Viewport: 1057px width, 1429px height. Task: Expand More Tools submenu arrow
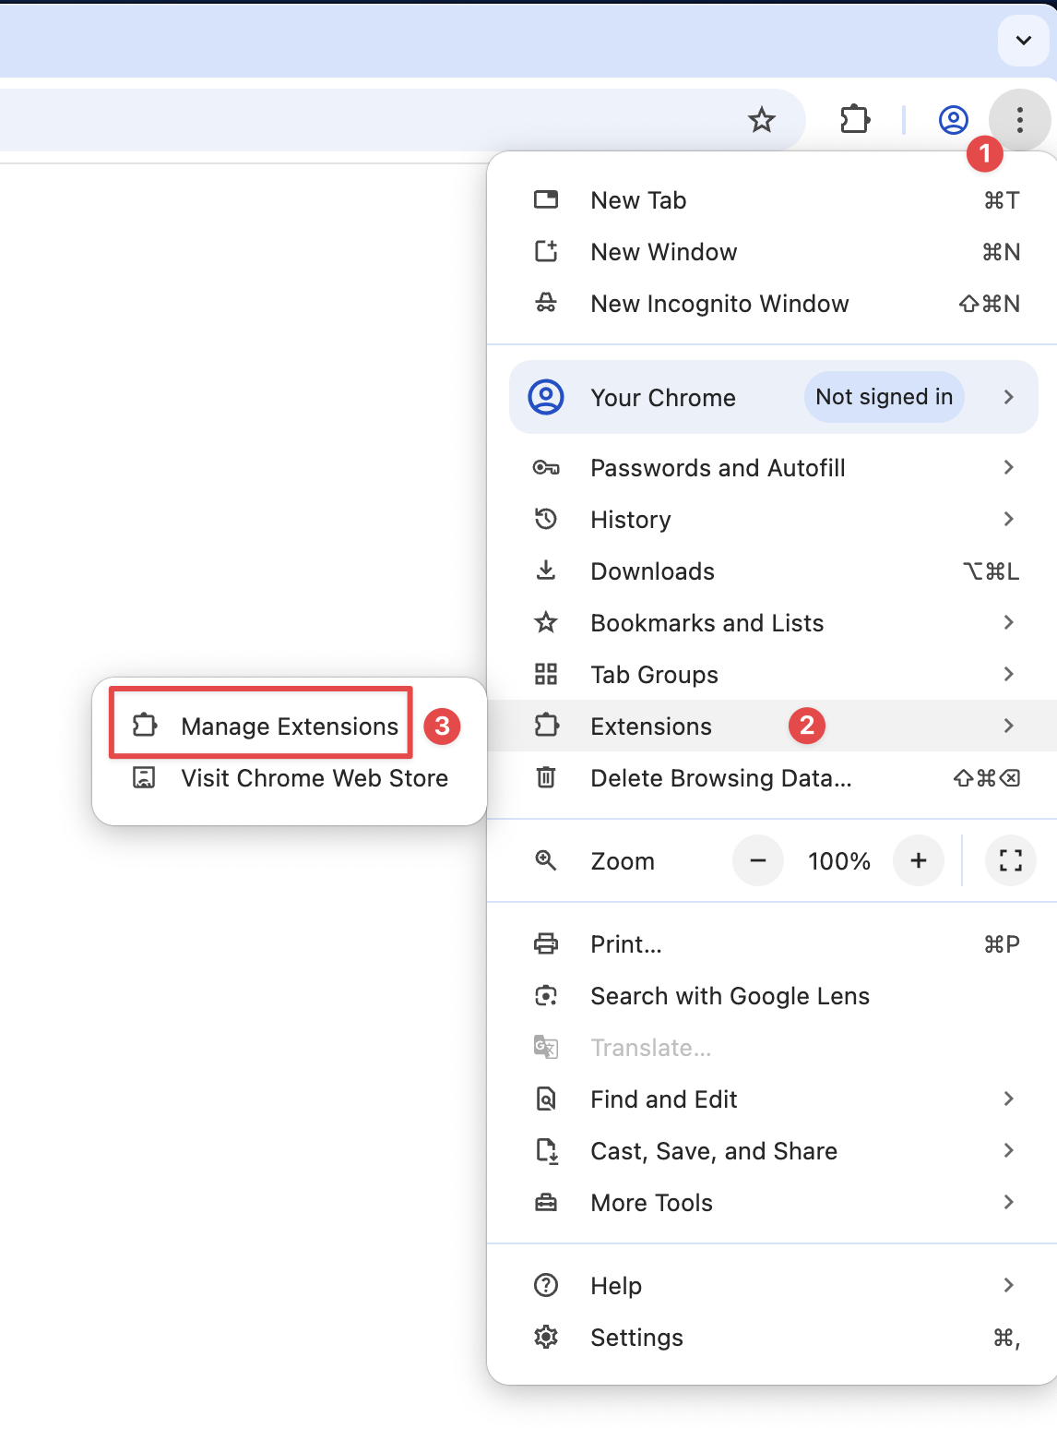coord(1009,1202)
